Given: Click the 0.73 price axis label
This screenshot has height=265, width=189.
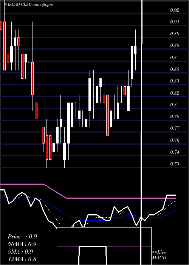Looking at the screenshot, I should [x=175, y=164].
